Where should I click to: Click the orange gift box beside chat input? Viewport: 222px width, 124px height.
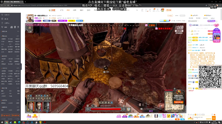click(x=190, y=118)
